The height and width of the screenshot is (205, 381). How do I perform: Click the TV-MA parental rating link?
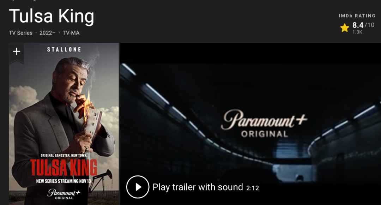tap(71, 33)
